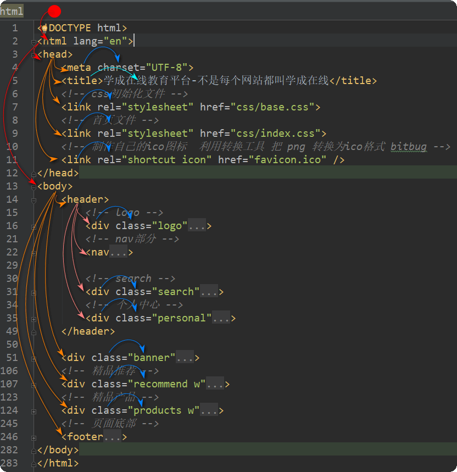The height and width of the screenshot is (472, 457).
Task: Click the closing </title> tag
Action: pos(353,81)
